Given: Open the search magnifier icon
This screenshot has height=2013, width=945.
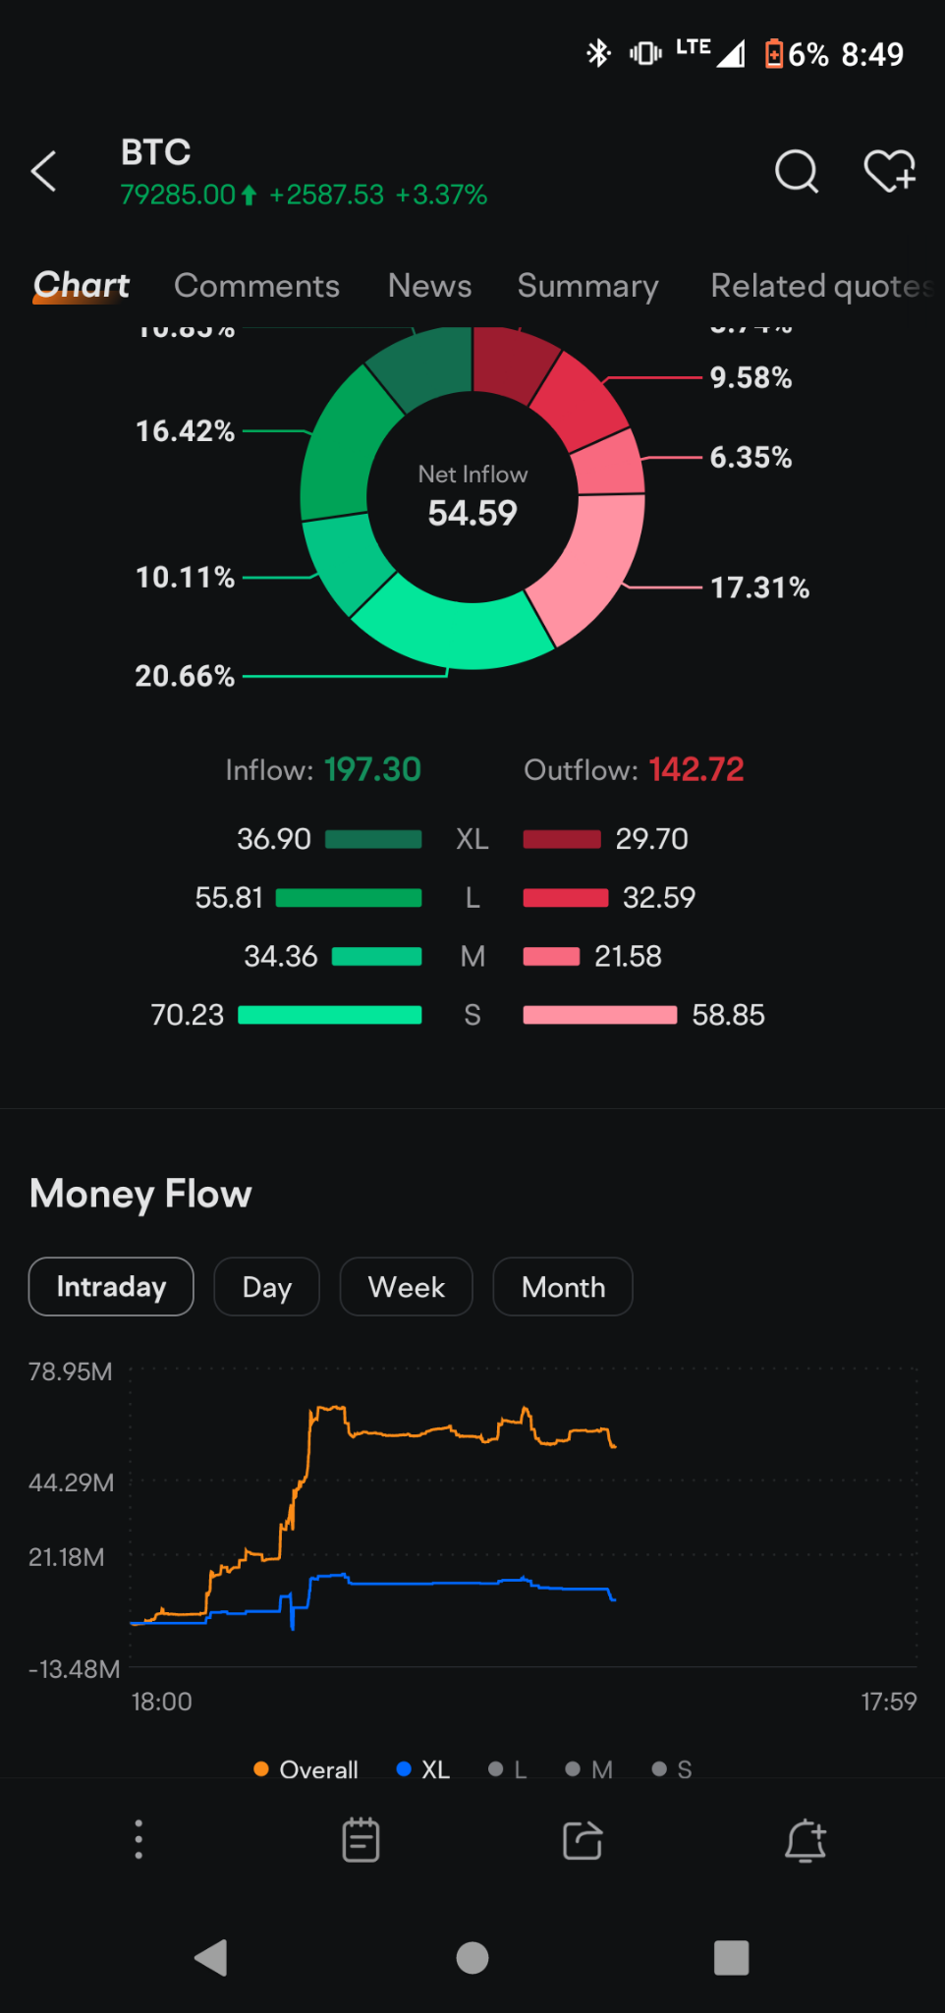Looking at the screenshot, I should [x=796, y=172].
